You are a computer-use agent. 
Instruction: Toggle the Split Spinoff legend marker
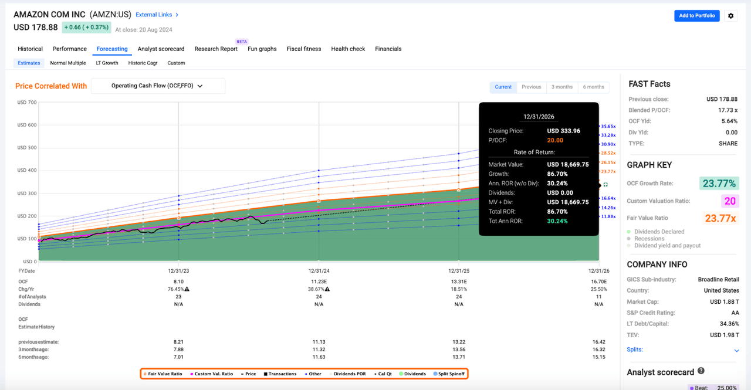click(x=435, y=374)
